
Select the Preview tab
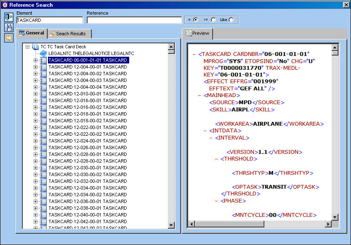(197, 34)
